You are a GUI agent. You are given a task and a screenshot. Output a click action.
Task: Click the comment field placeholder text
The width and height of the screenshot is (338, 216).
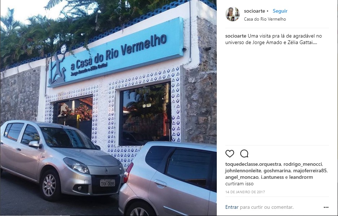point(267,207)
